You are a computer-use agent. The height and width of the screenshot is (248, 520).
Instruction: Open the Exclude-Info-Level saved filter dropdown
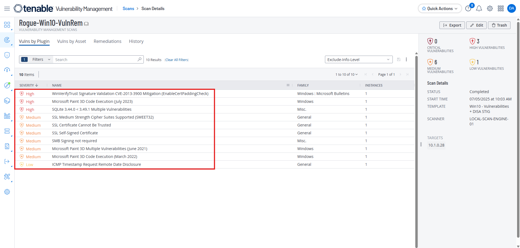[358, 59]
